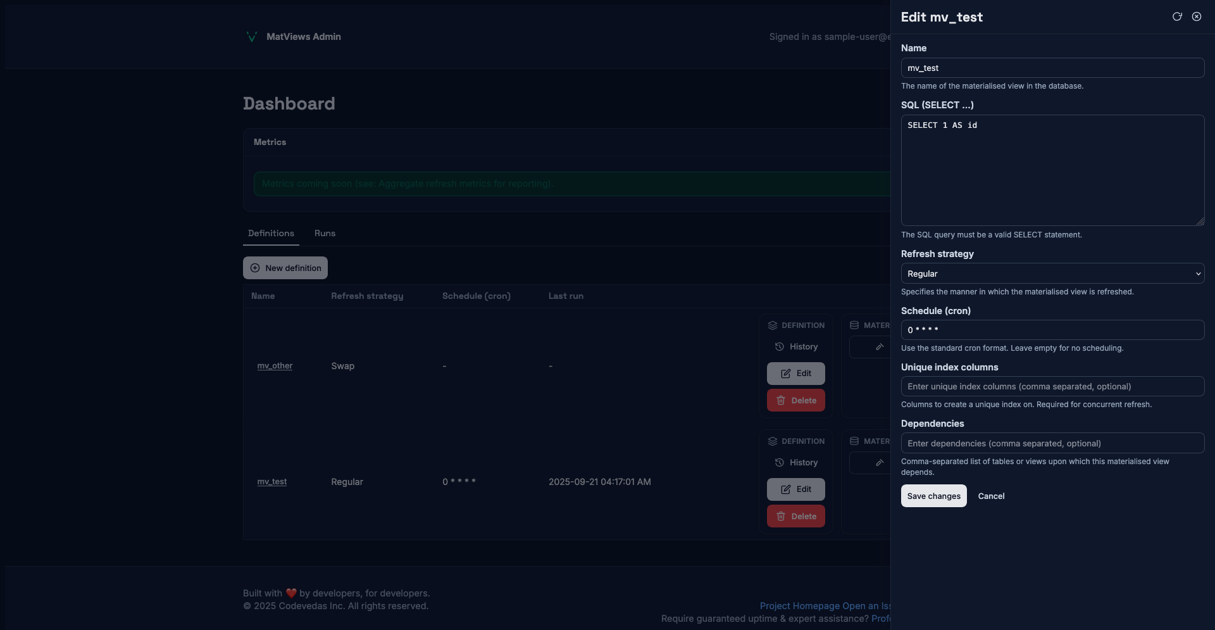The image size is (1215, 630).
Task: Delete the mv_other definition
Action: click(796, 401)
